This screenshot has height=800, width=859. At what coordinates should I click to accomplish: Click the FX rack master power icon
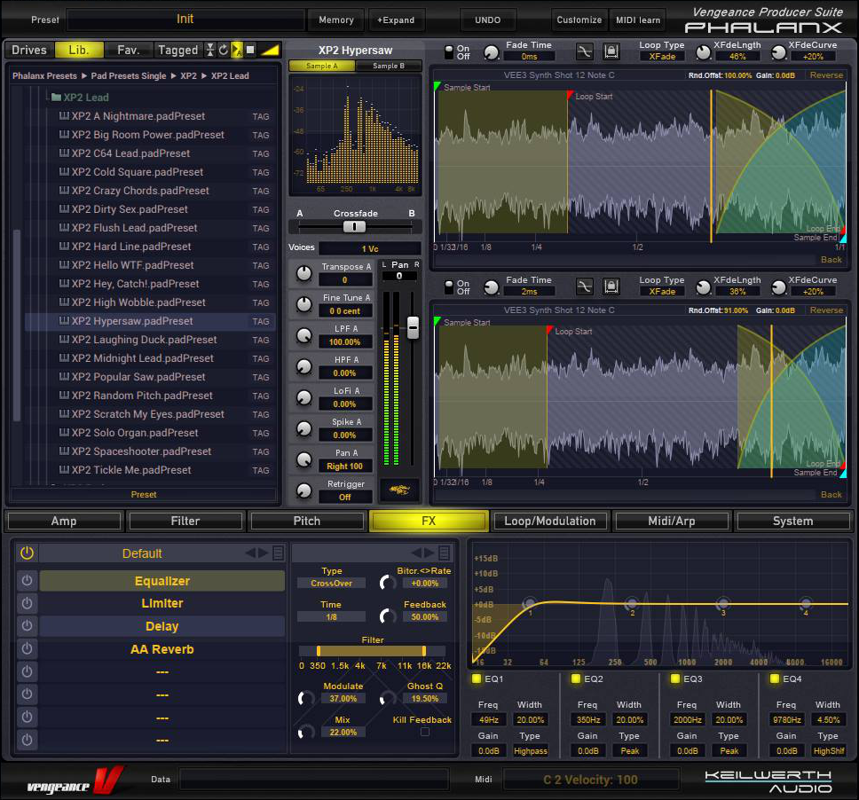pyautogui.click(x=28, y=553)
